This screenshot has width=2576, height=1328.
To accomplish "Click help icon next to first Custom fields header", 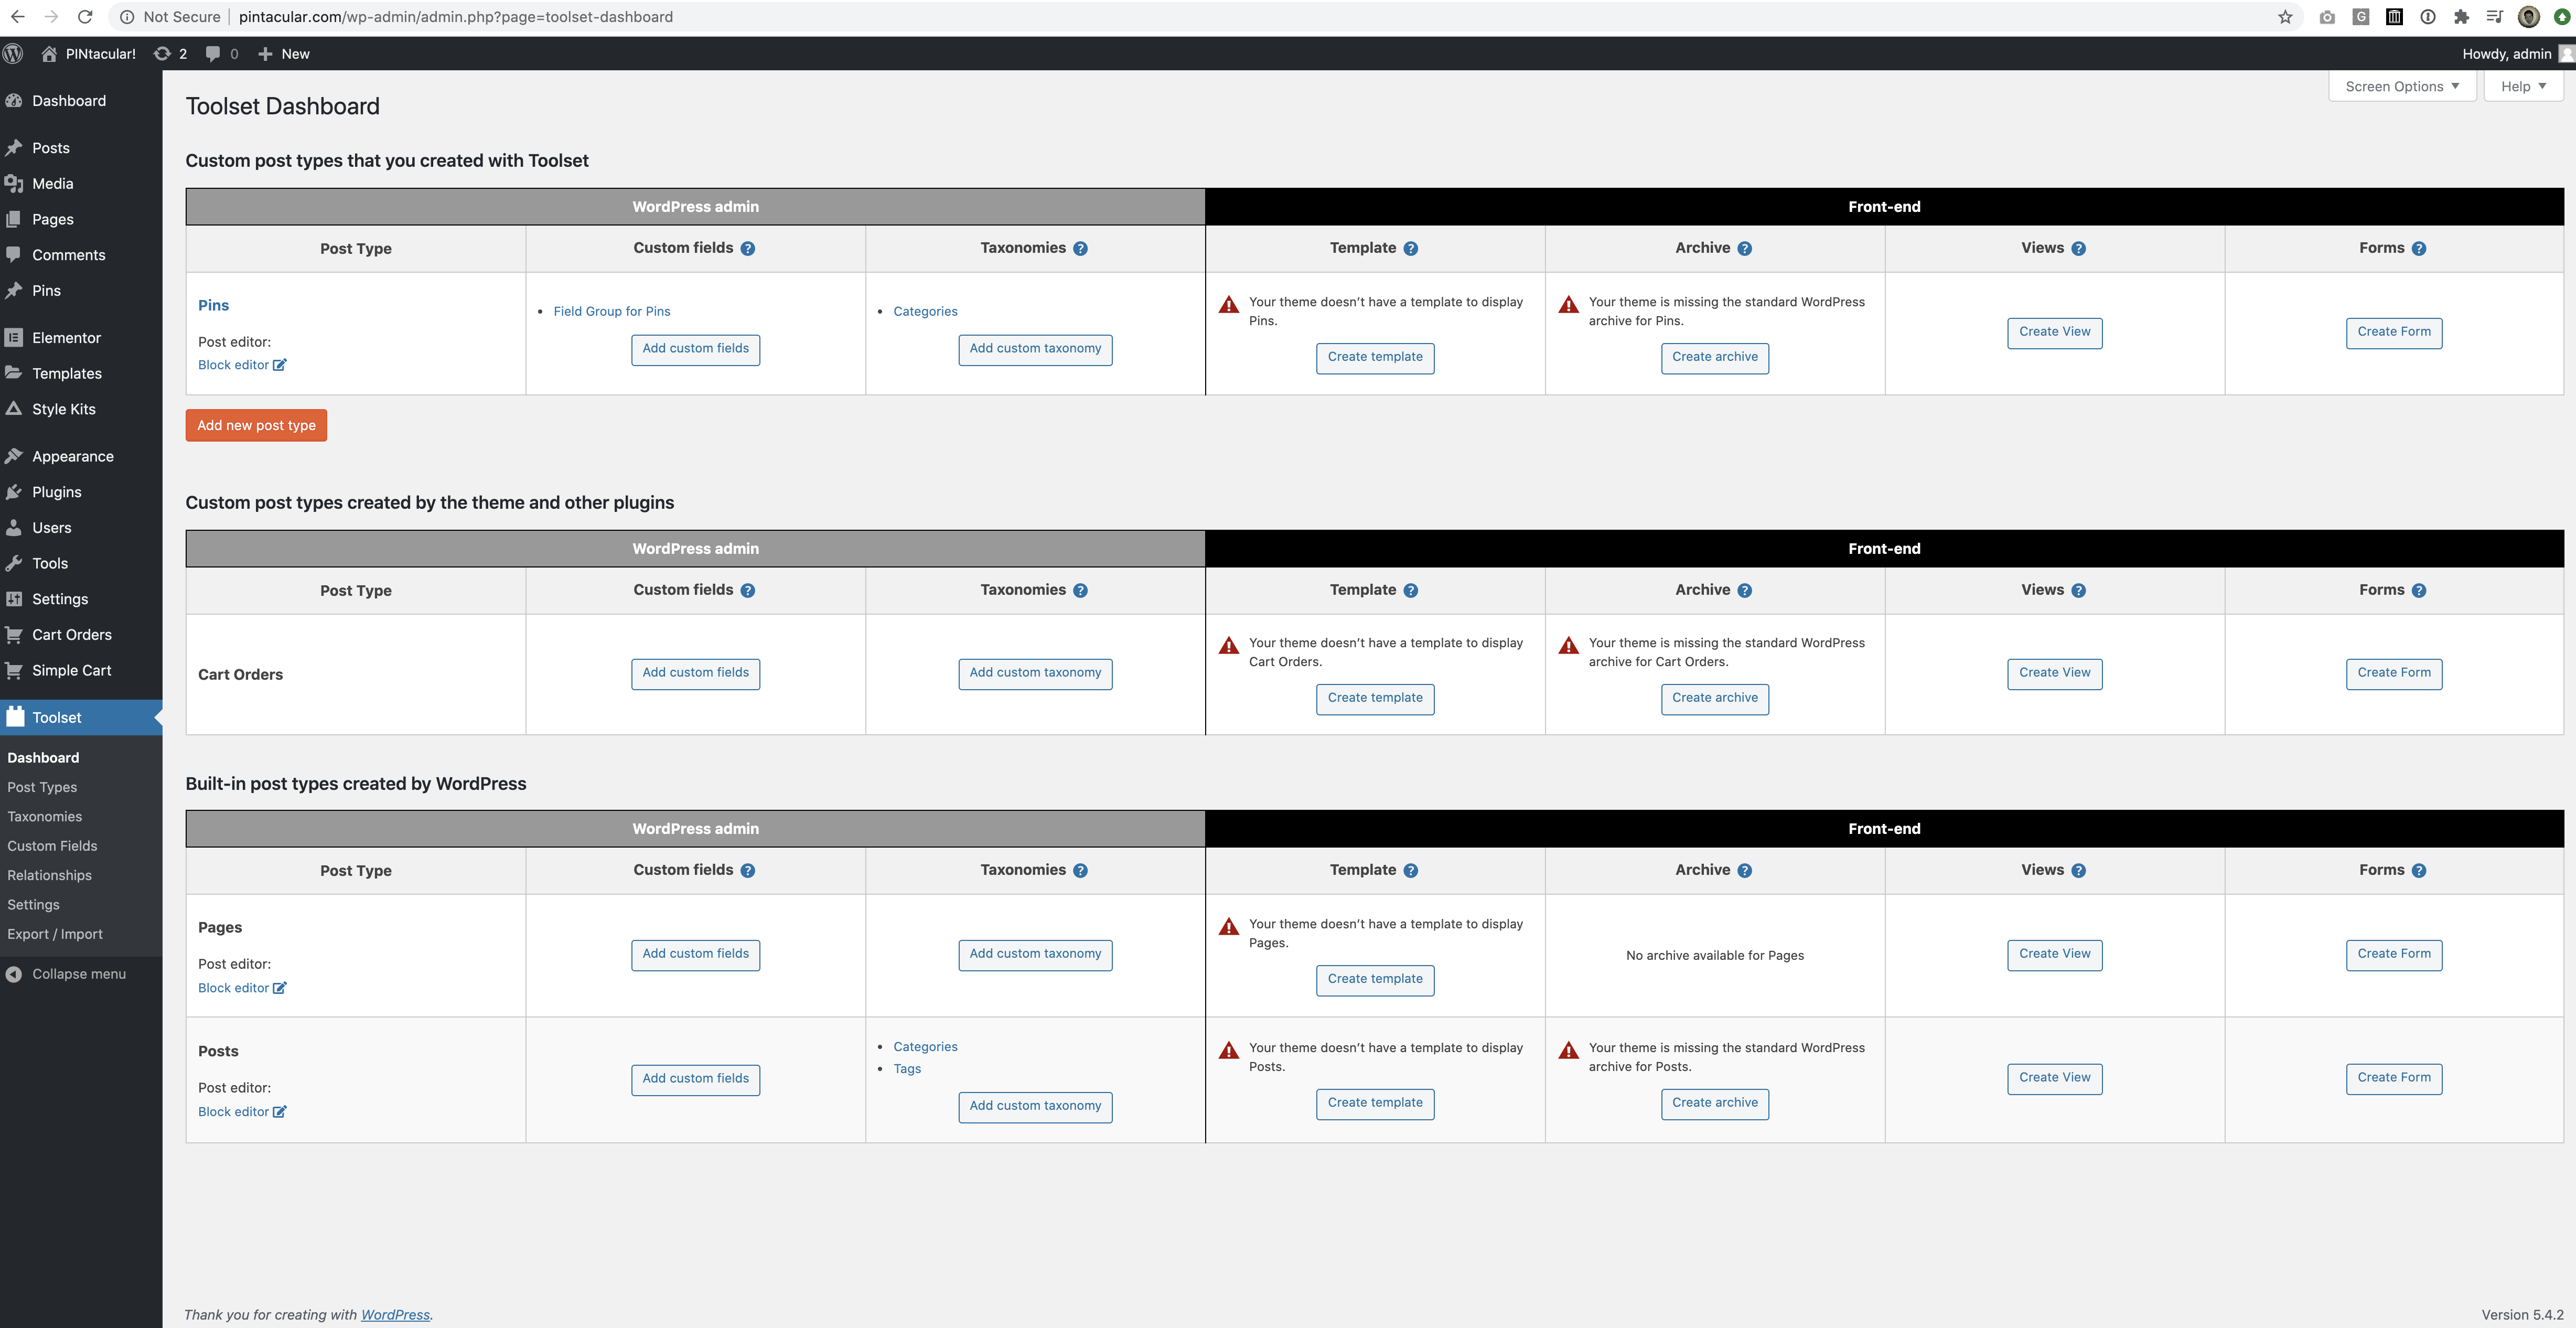I will tap(748, 249).
